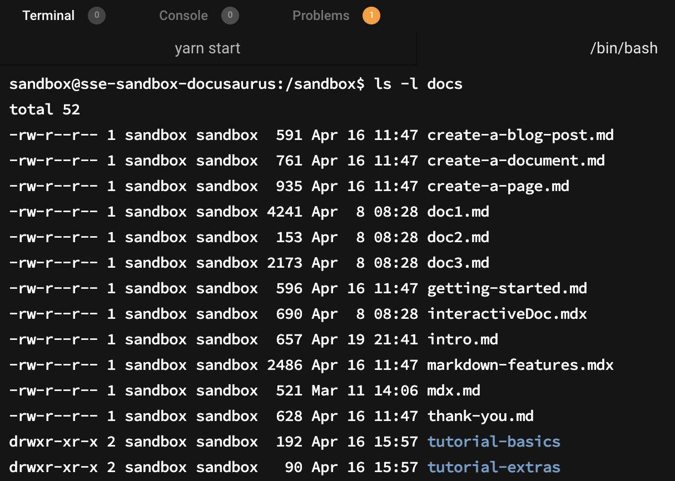
Task: Switch to the Problems tab
Action: coord(321,16)
